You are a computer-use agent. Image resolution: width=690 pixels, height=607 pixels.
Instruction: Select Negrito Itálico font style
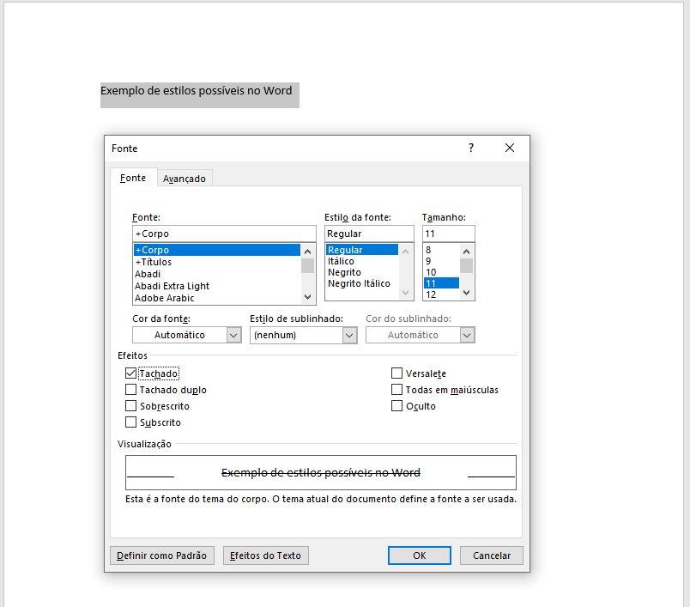pos(359,283)
